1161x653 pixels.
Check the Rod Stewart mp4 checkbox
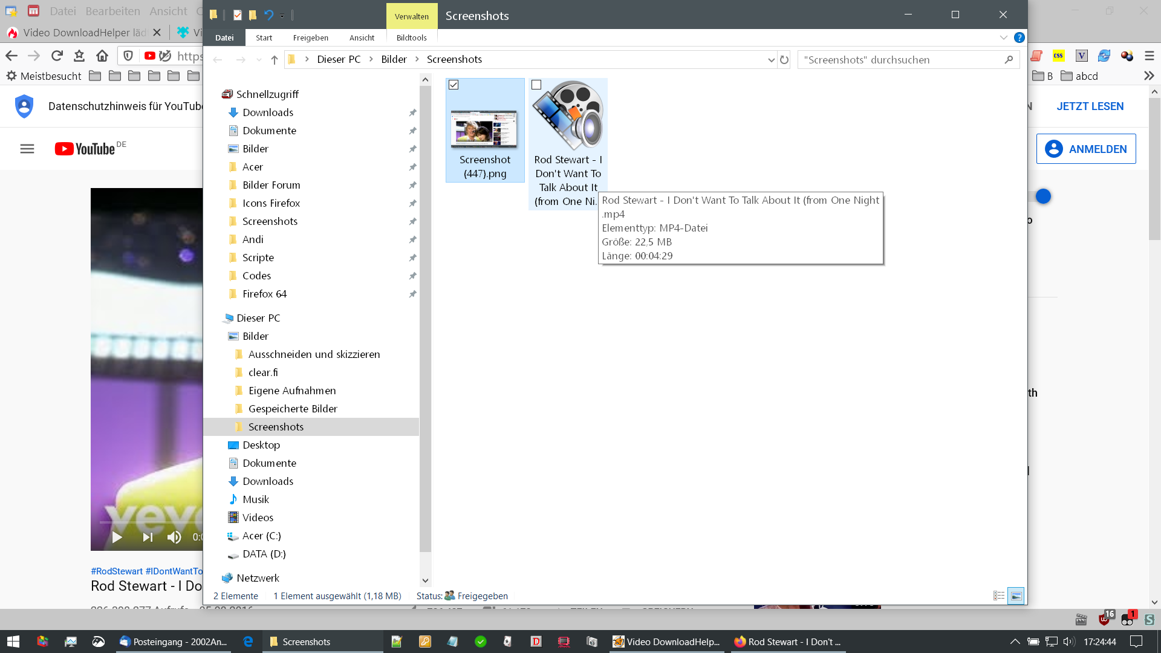click(x=536, y=85)
